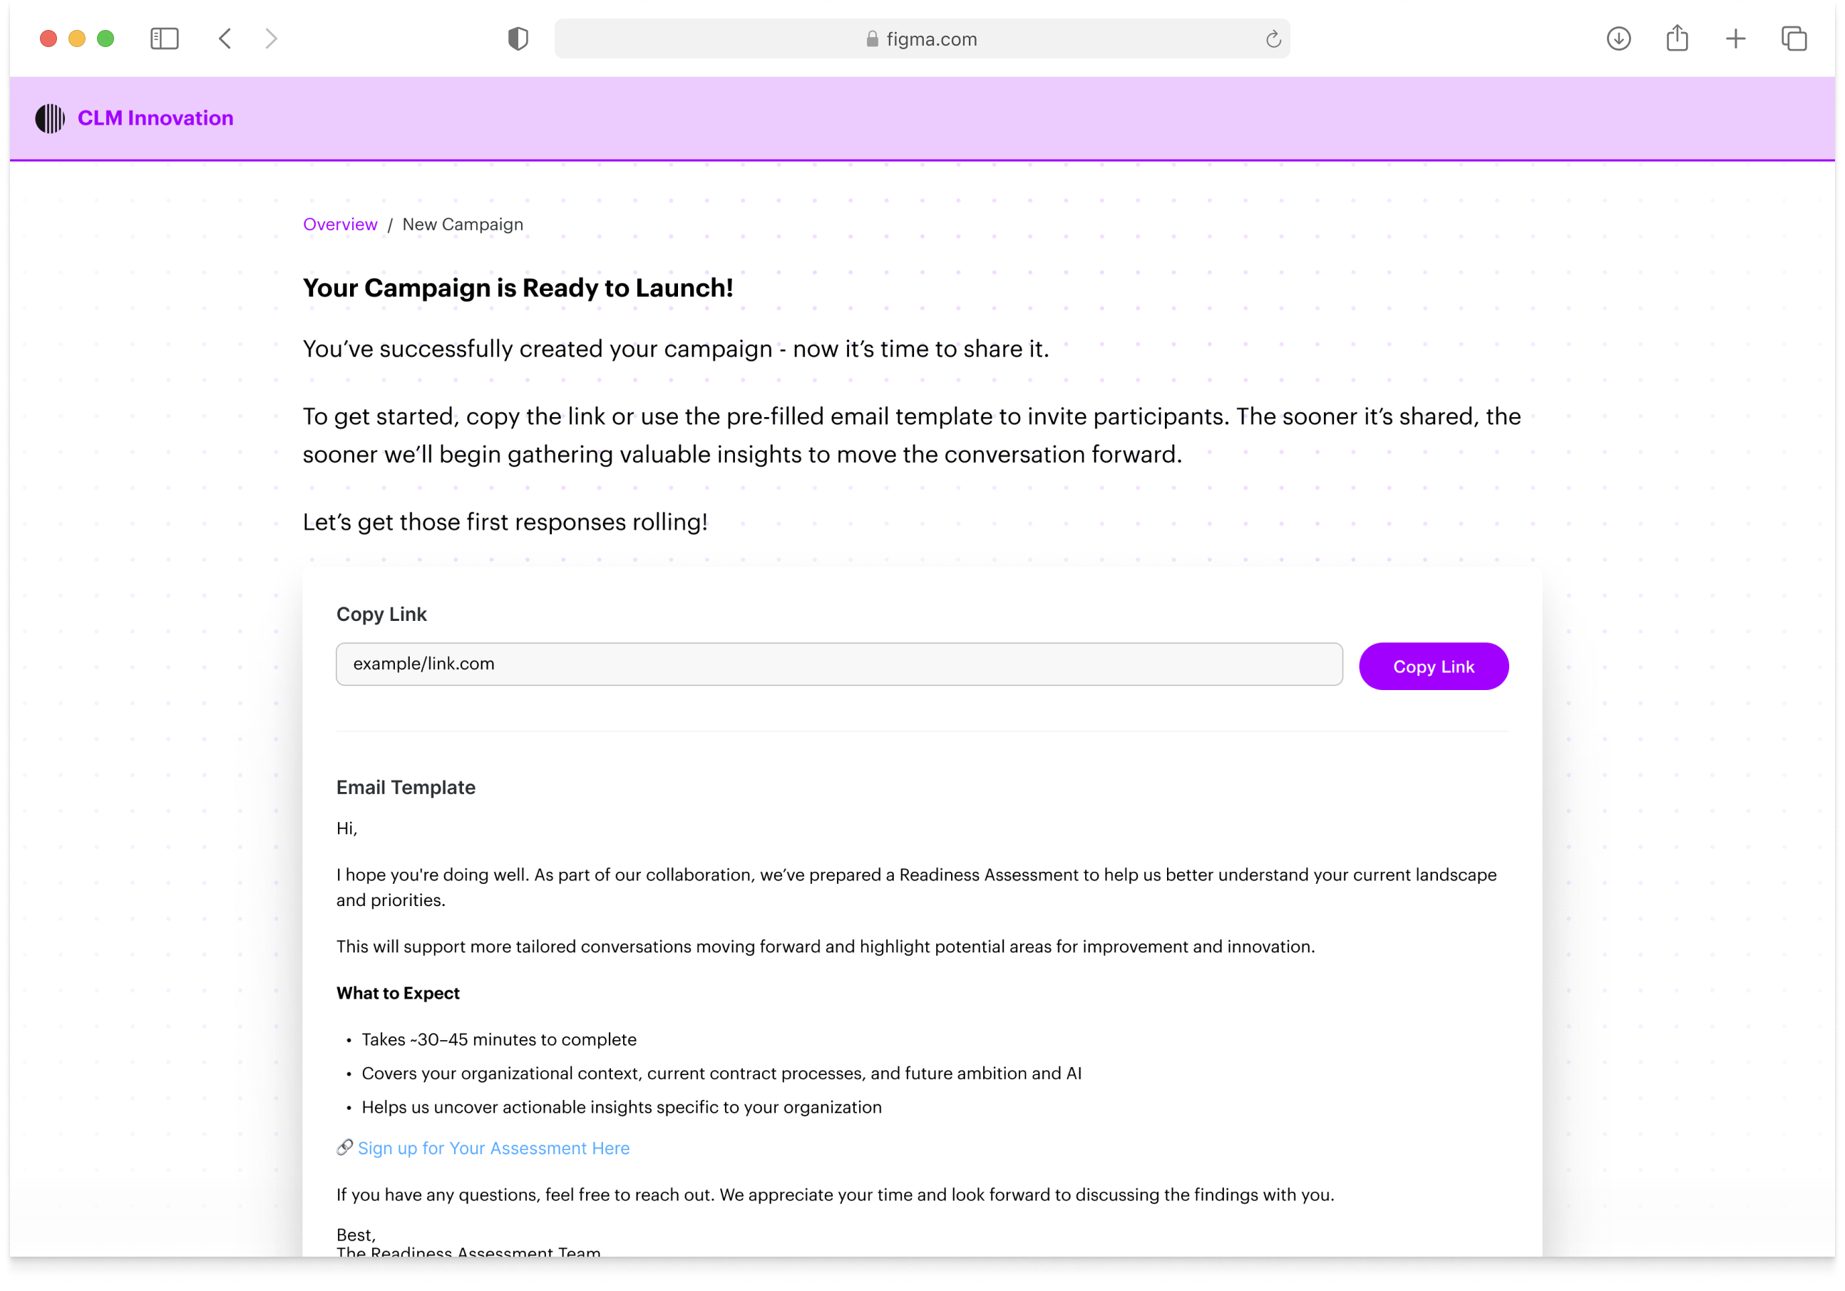Image resolution: width=1845 pixels, height=1291 pixels.
Task: Reload the figma.com page
Action: pos(1272,38)
